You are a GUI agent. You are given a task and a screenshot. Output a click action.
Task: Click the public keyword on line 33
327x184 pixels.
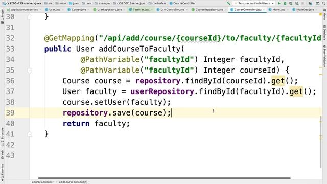58,49
